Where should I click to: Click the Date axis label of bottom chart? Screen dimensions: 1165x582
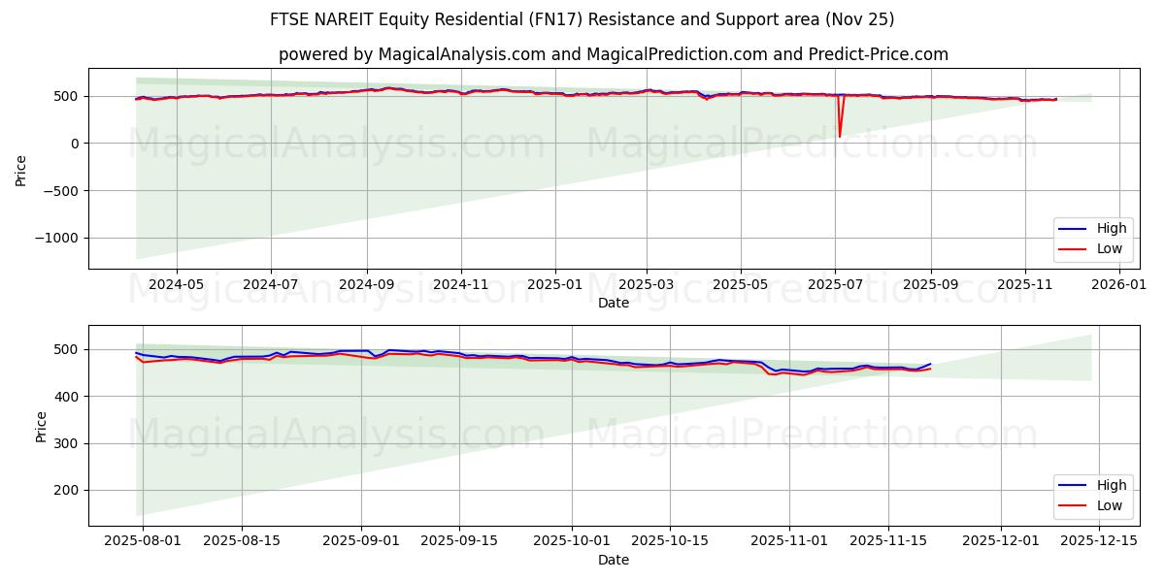(612, 560)
